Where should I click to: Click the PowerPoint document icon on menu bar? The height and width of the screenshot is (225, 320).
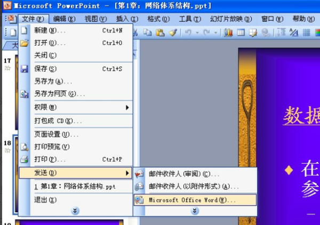click(11, 19)
